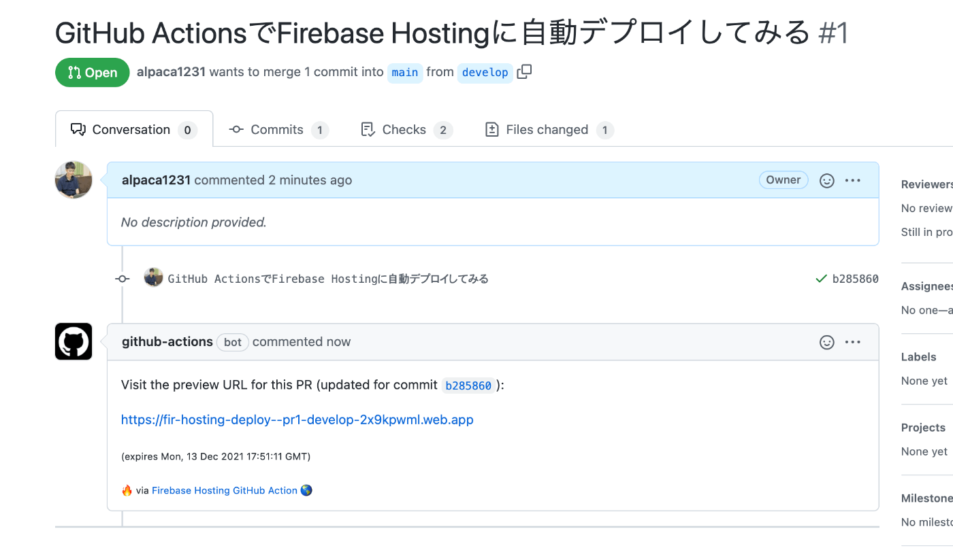Open the Projects sidebar section
The width and height of the screenshot is (953, 548).
[x=924, y=428]
